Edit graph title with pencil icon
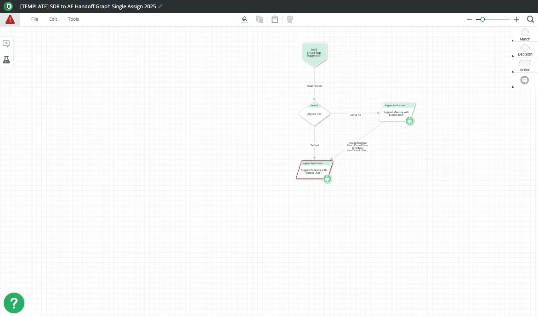 160,6
